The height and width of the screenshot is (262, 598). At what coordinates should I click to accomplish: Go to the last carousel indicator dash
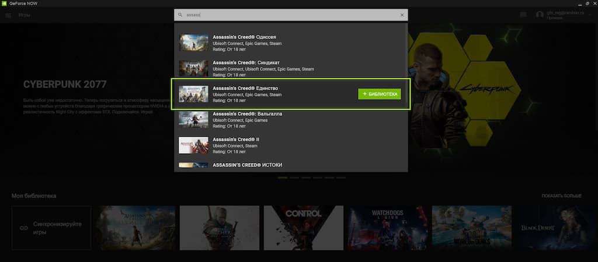coord(341,178)
